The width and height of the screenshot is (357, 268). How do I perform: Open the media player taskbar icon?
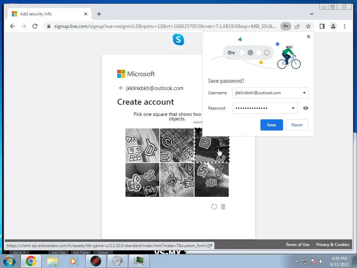(x=74, y=261)
